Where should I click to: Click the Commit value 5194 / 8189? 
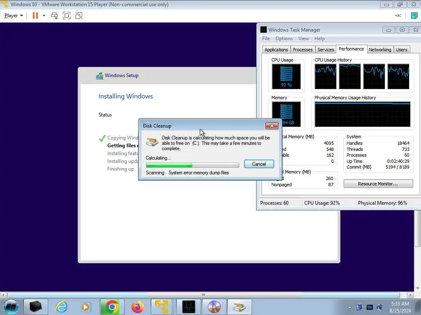coord(398,167)
